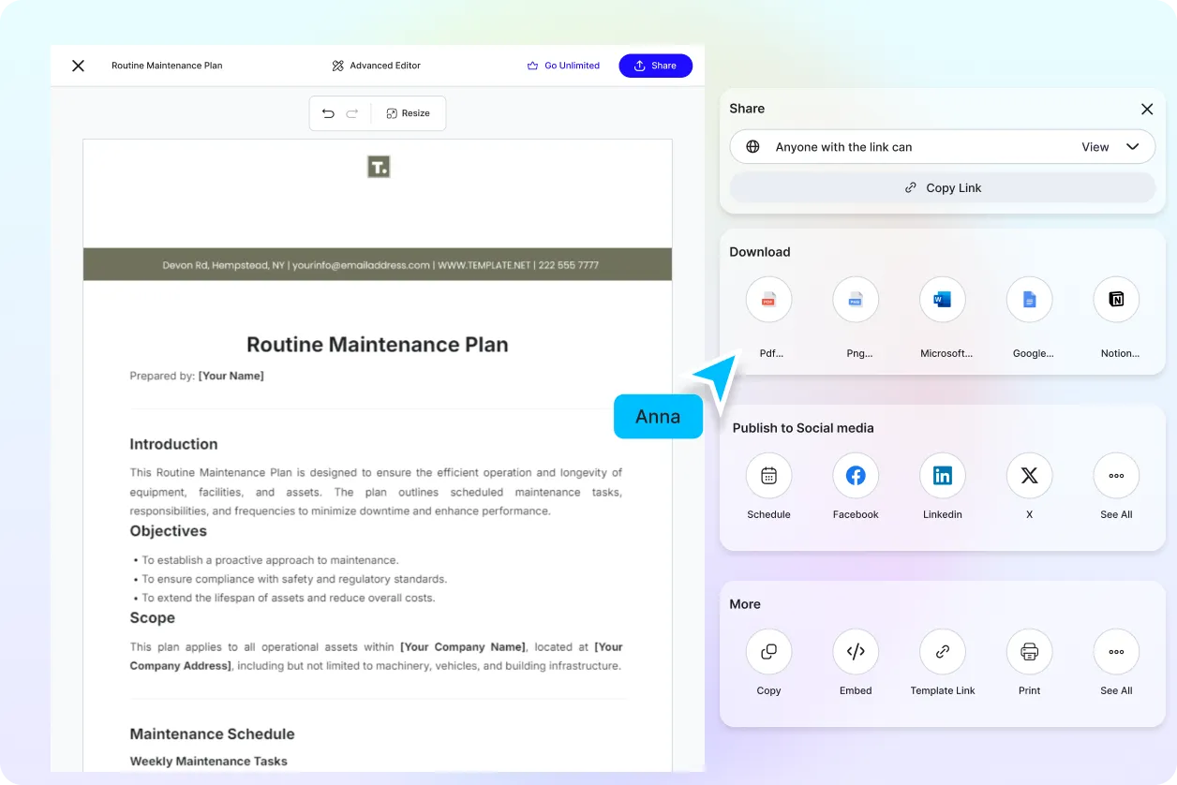Print the document
Viewport: 1177px width, 785px height.
[x=1029, y=652]
